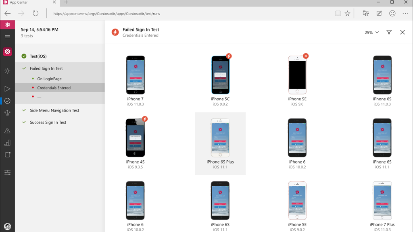Click the ContosoAir app icon in sidebar
Viewport: 413px width, 232px height.
point(7,52)
